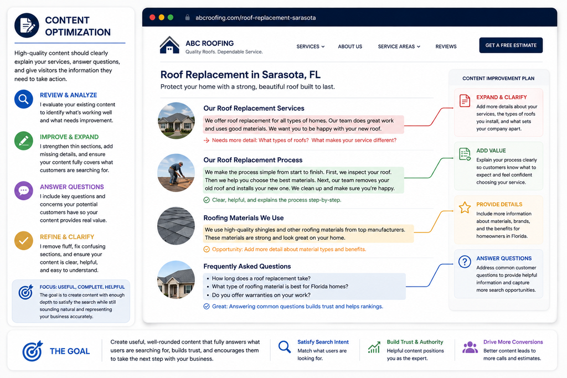Click the "Our Roof Replacement Process" heading
Image resolution: width=567 pixels, height=378 pixels.
tap(252, 160)
